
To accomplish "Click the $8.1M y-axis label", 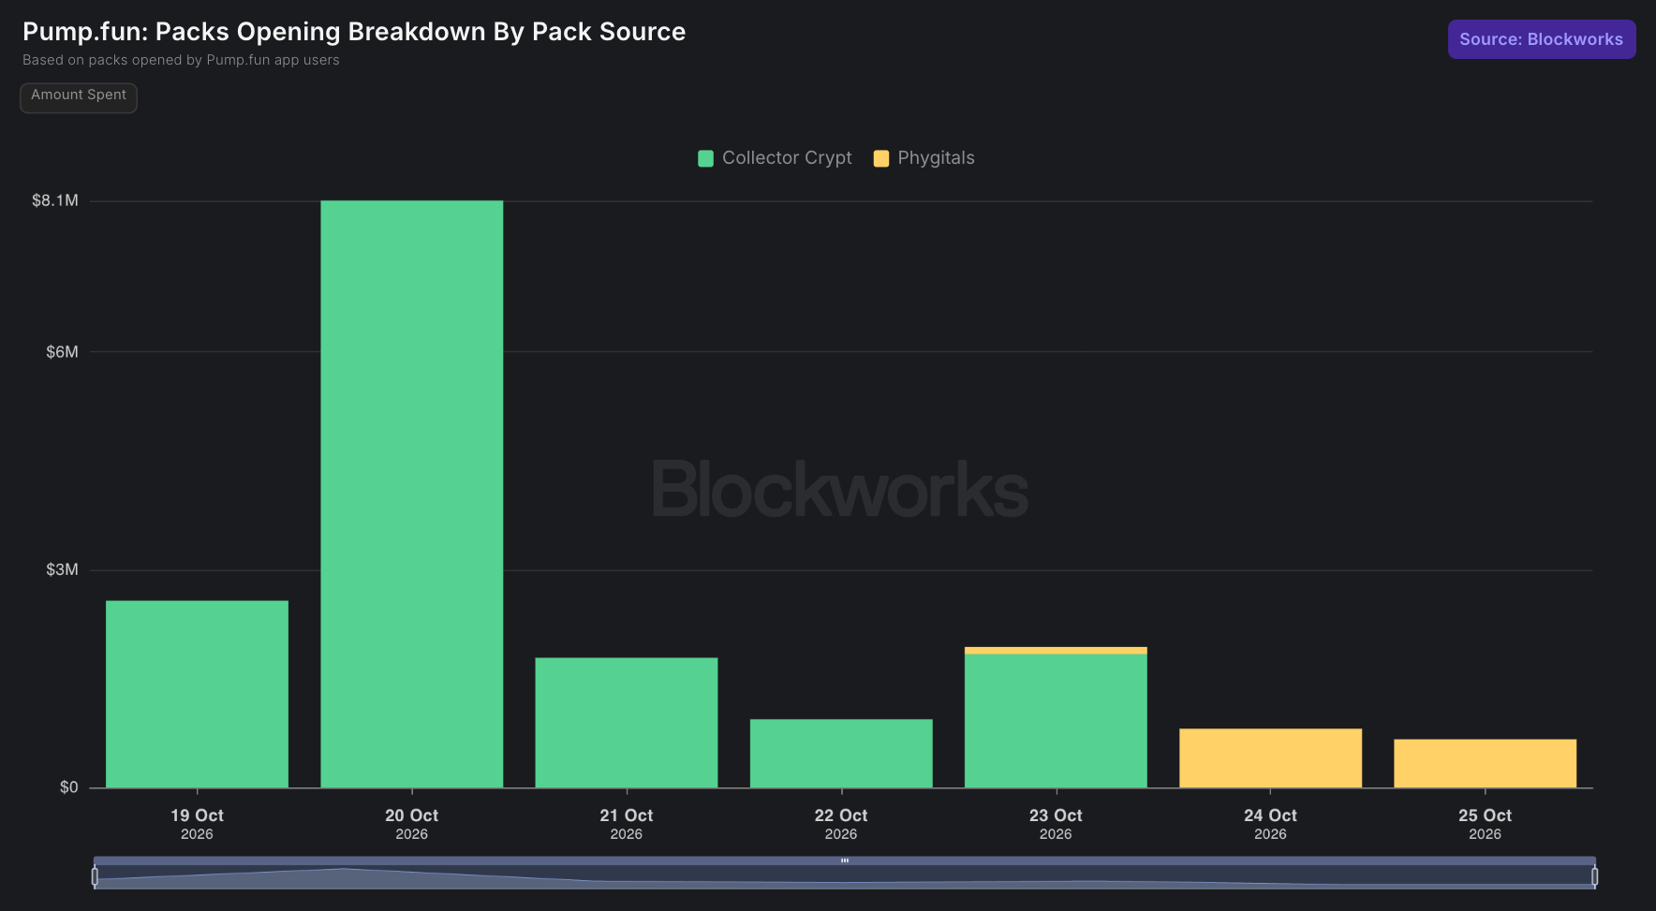I will 55,200.
